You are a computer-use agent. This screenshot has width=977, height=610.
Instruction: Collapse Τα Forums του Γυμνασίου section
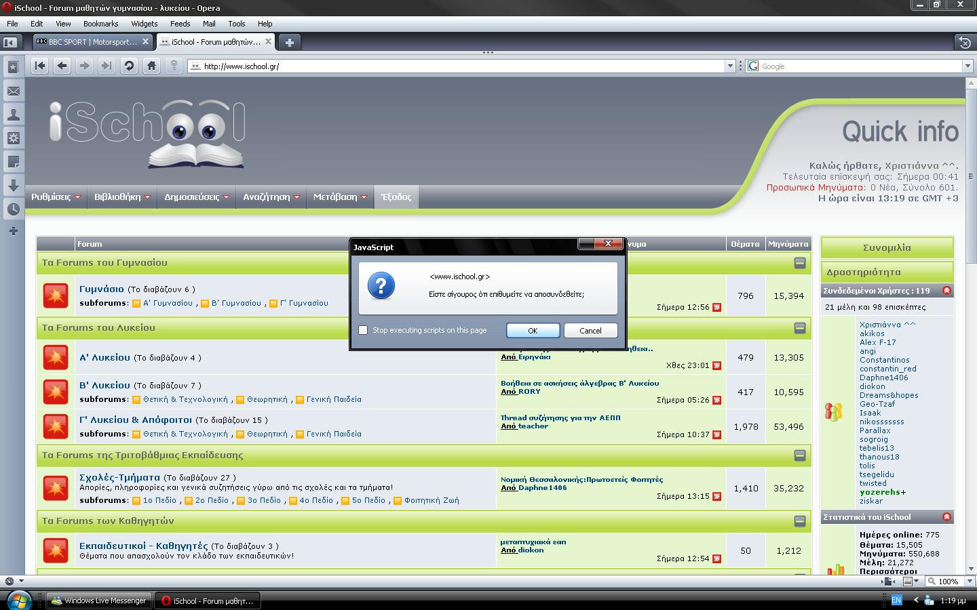coord(800,263)
